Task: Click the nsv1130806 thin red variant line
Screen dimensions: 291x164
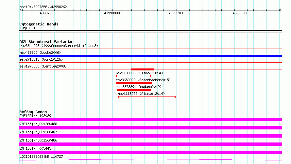Action: [x=133, y=76]
